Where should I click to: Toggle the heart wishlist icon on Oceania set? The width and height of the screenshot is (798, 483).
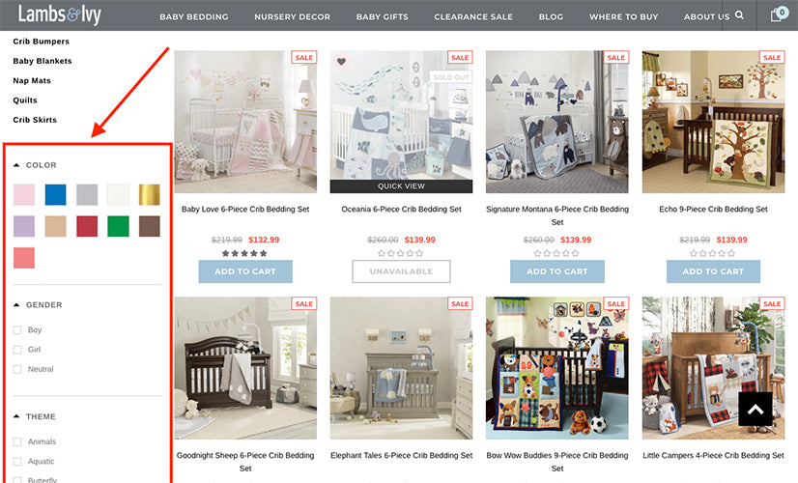(341, 62)
